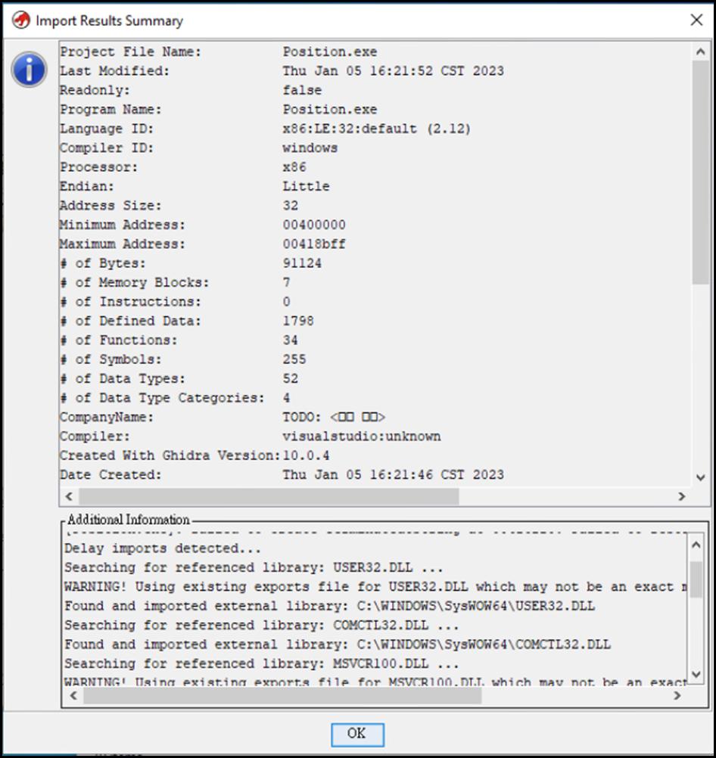Click the 'Import Results Summary' window title
The height and width of the screenshot is (758, 716).
click(109, 20)
